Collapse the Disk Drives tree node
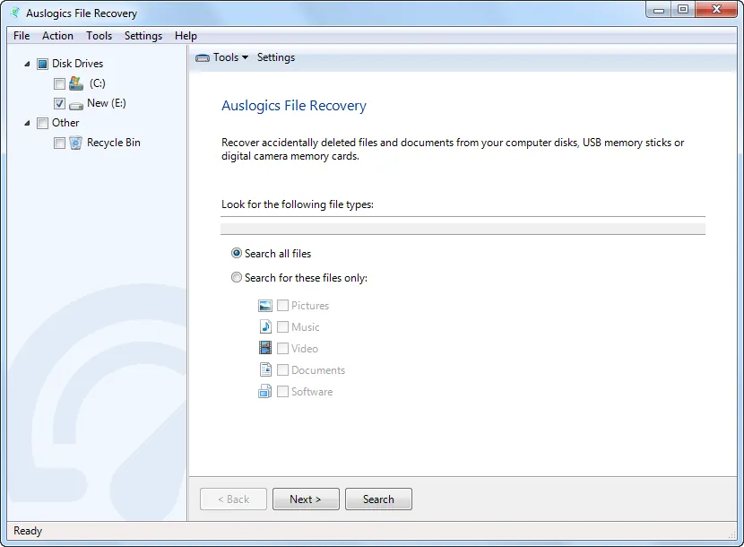 27,64
